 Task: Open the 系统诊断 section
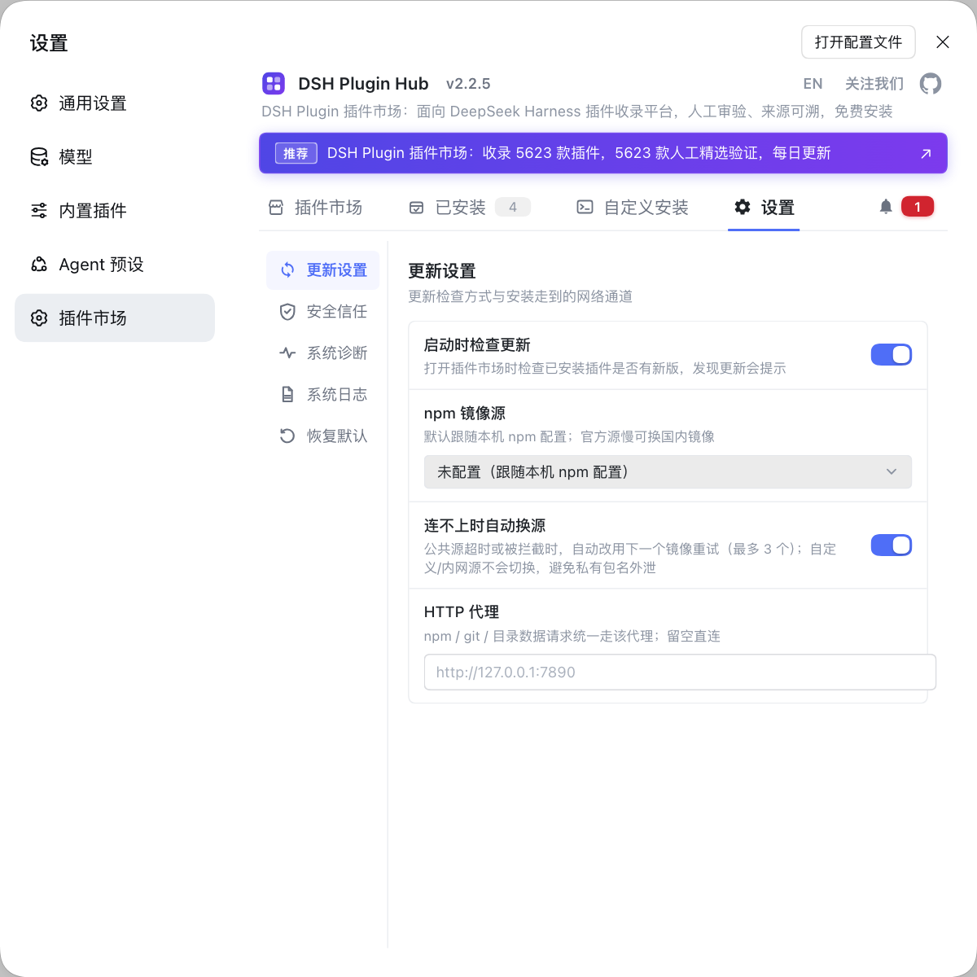click(323, 353)
